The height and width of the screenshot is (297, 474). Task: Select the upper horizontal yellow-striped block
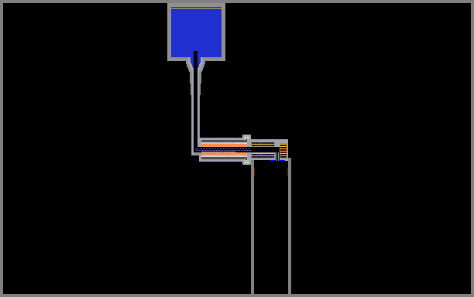point(263,144)
